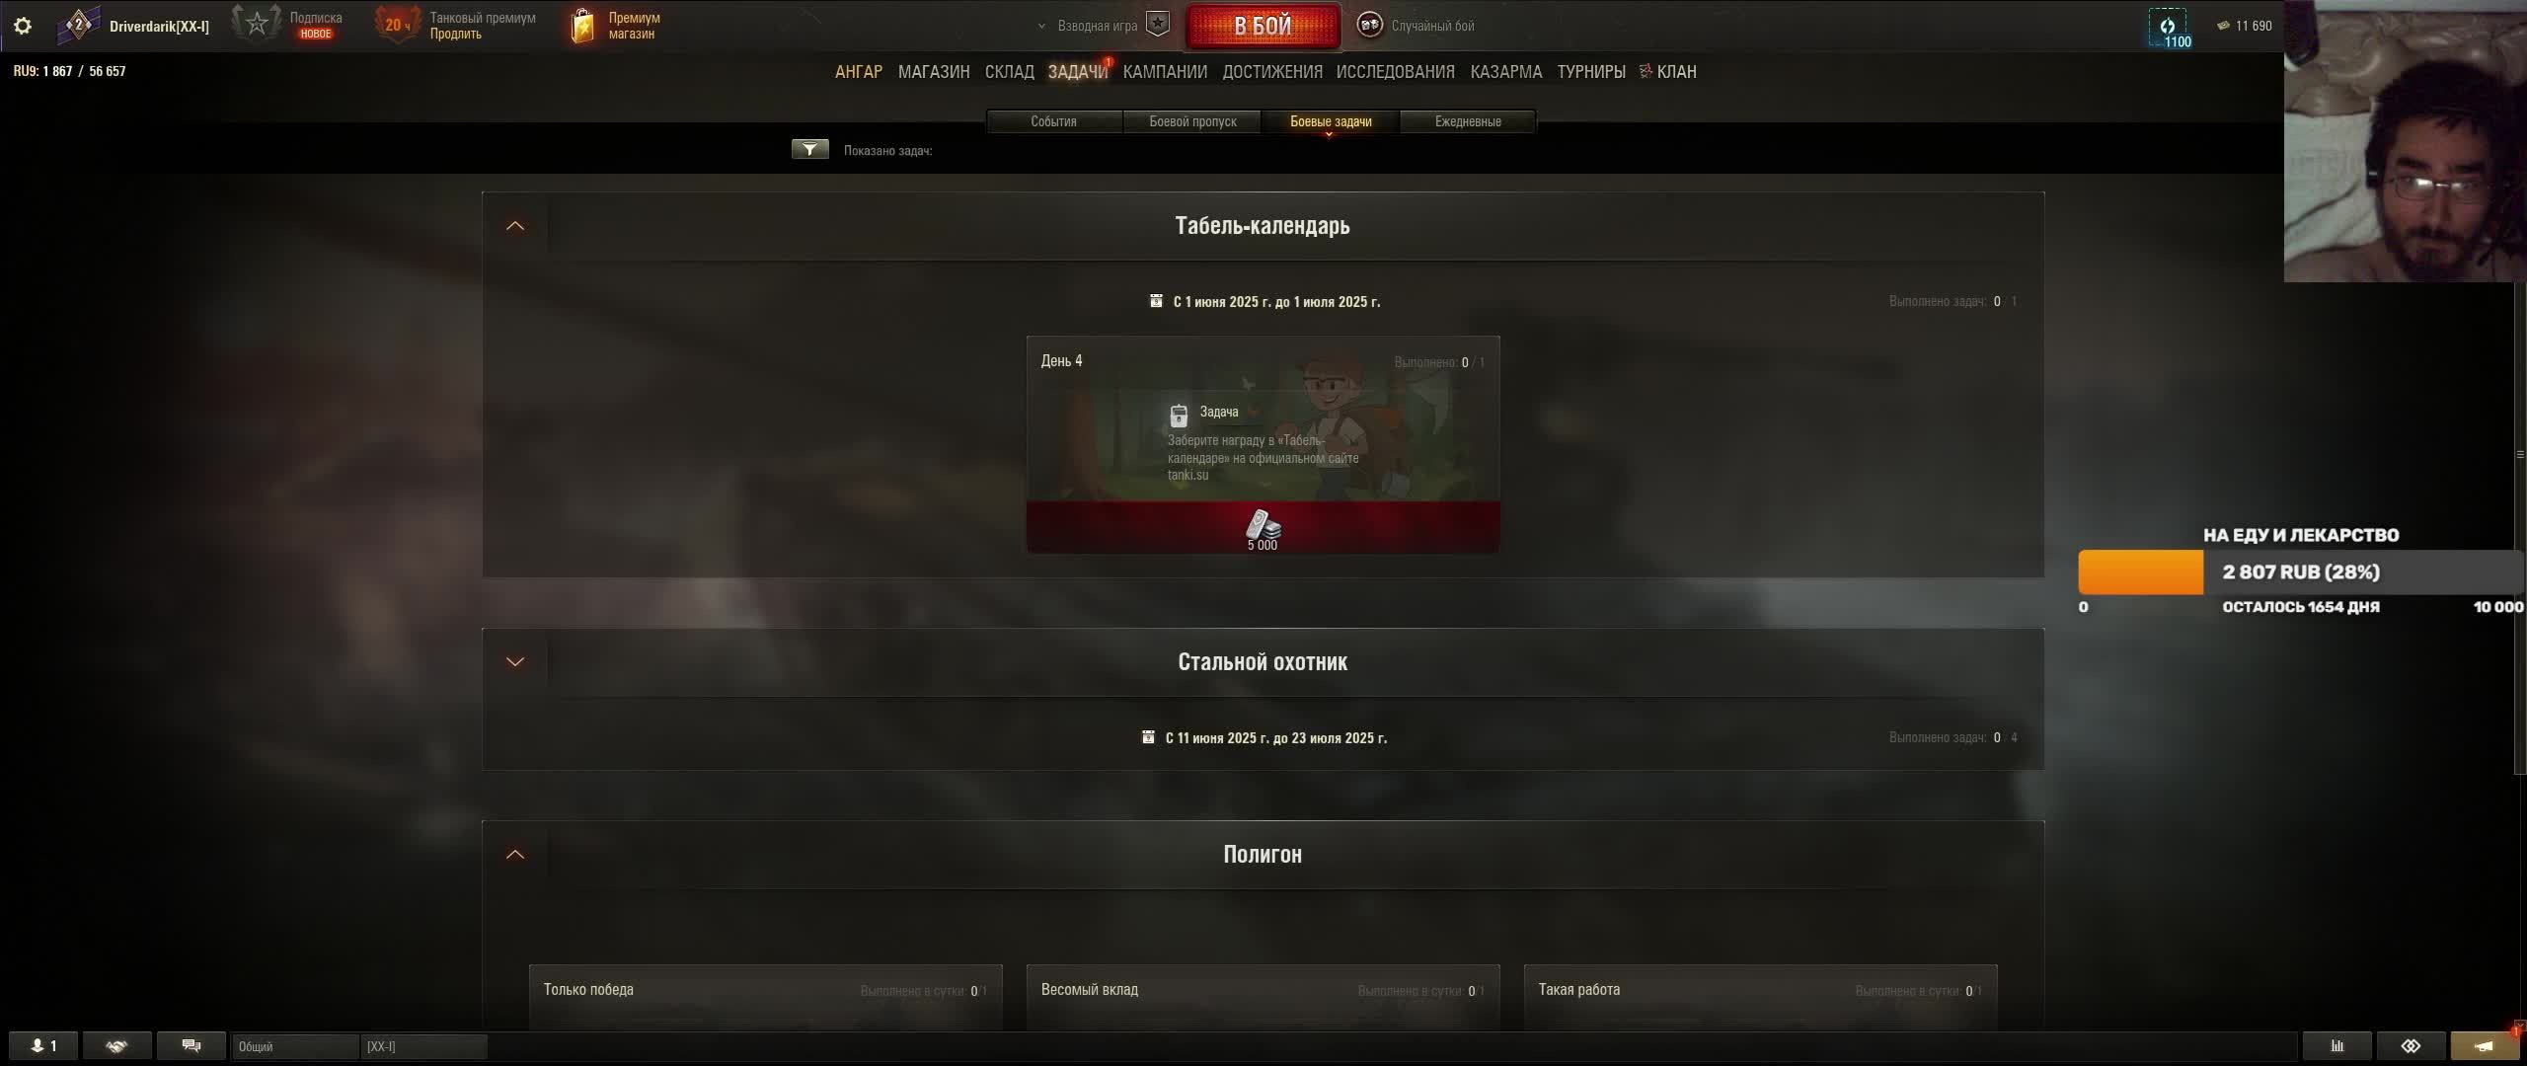Expand the Стальной охотник section
Image resolution: width=2527 pixels, height=1066 pixels.
tap(515, 662)
